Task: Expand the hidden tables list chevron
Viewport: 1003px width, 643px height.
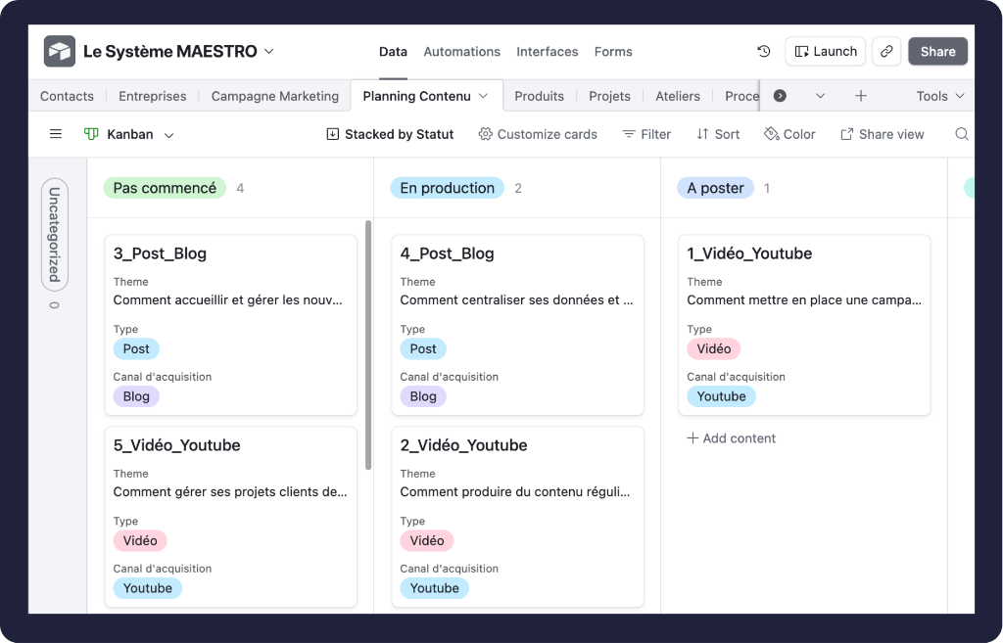Action: (820, 96)
